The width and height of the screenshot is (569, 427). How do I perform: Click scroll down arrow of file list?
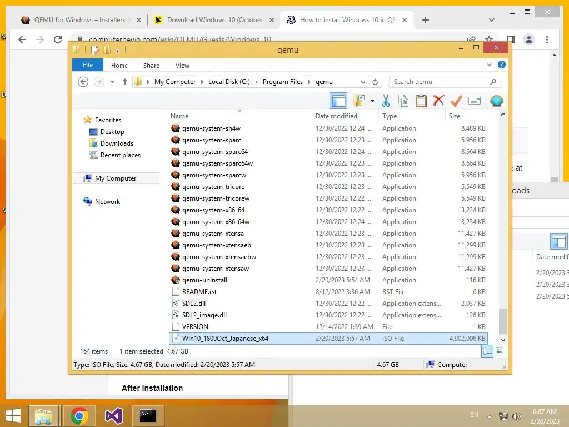[503, 340]
